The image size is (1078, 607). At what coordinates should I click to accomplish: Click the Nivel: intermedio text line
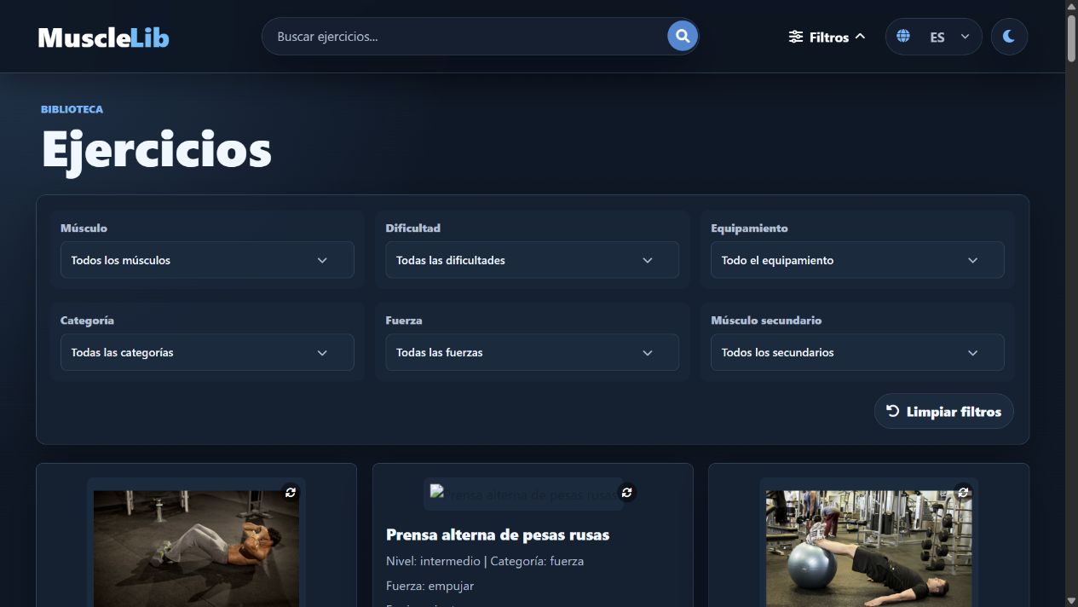click(x=485, y=561)
